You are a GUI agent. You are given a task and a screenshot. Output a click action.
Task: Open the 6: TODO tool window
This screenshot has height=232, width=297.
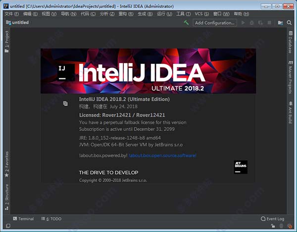coord(51,219)
